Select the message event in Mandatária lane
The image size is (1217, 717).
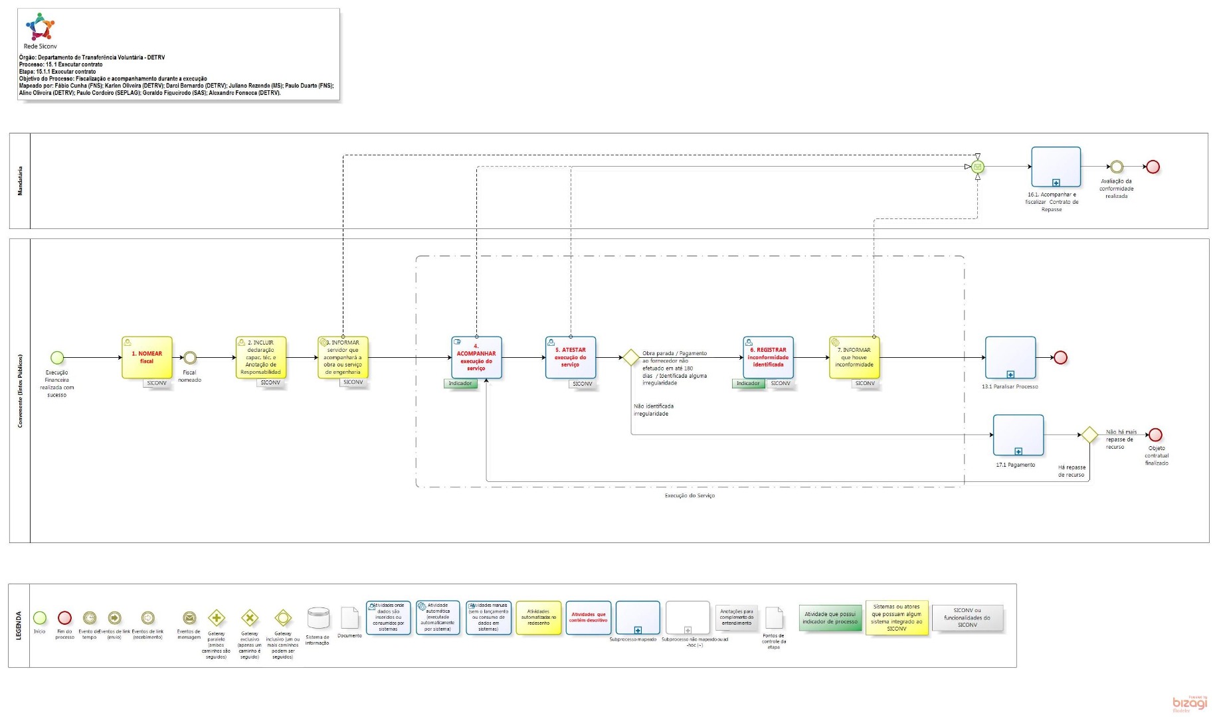(977, 167)
